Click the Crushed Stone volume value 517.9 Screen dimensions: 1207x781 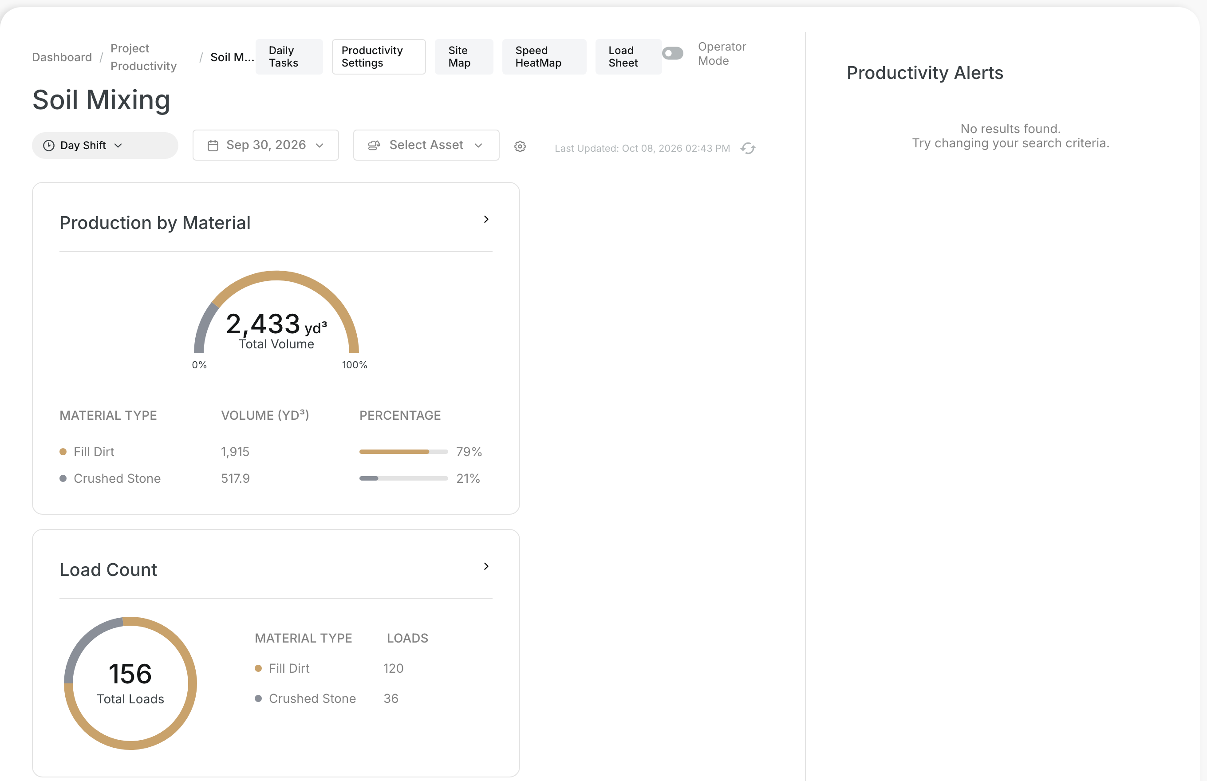[235, 478]
